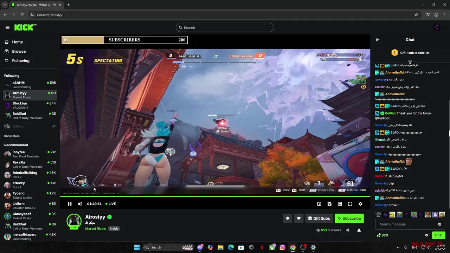Open channel points 620 balance
The image size is (450, 253).
(382, 235)
